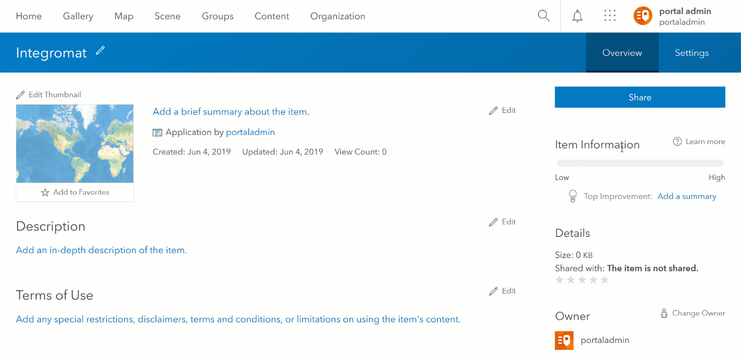Click the Add to Favorites star icon
This screenshot has height=359, width=741.
tap(45, 192)
